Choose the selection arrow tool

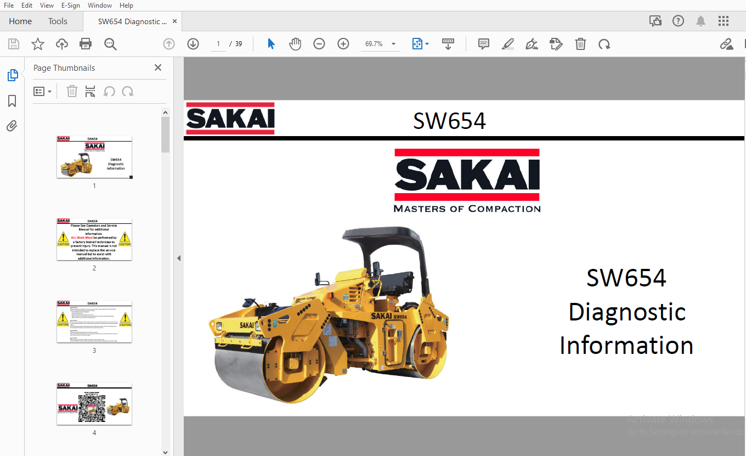click(271, 44)
